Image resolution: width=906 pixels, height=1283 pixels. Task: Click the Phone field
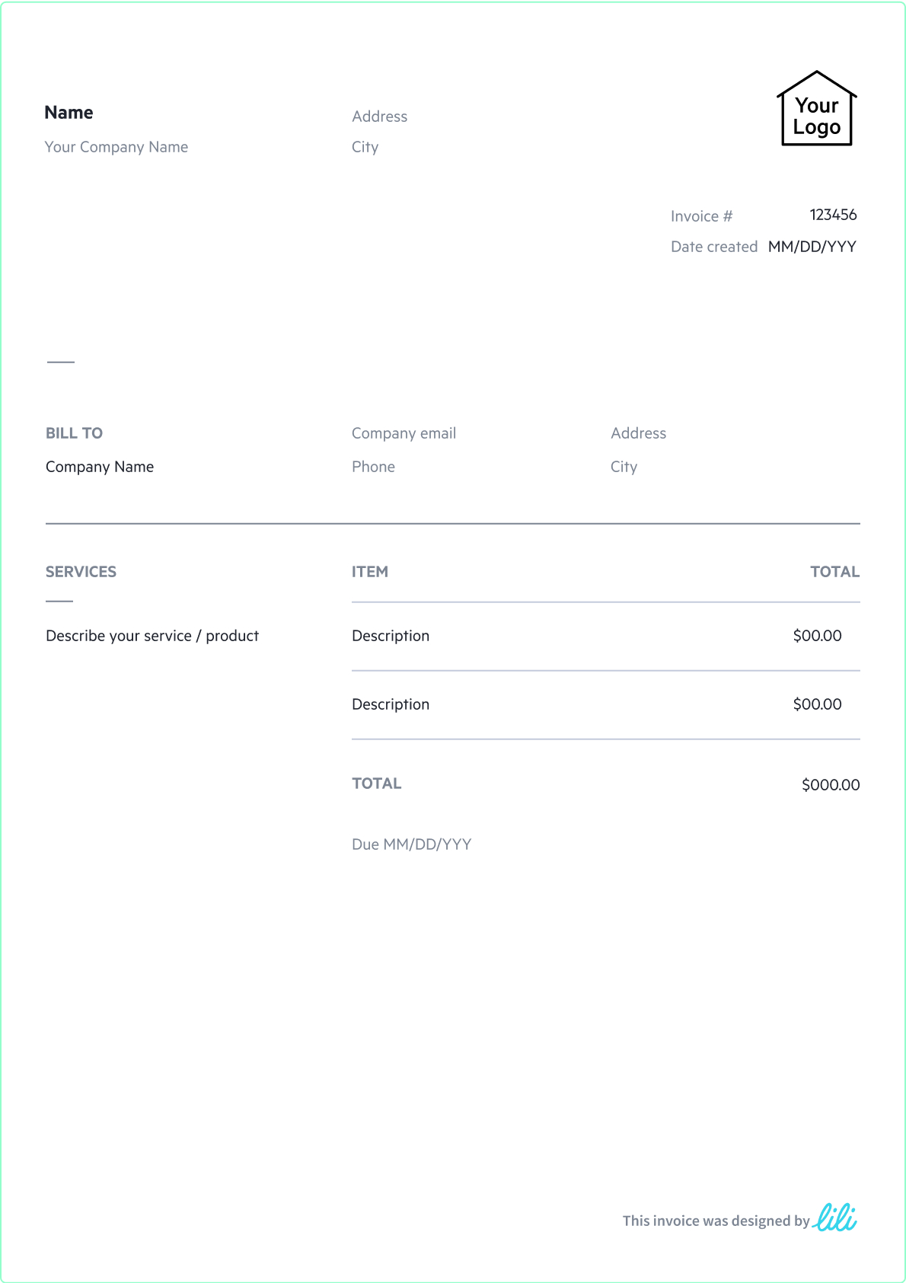pyautogui.click(x=373, y=467)
